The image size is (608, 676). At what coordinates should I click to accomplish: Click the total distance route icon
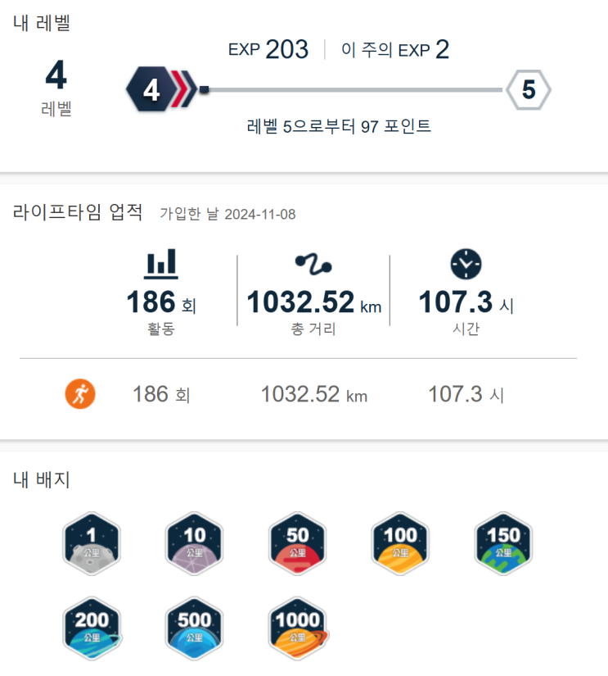(x=313, y=264)
